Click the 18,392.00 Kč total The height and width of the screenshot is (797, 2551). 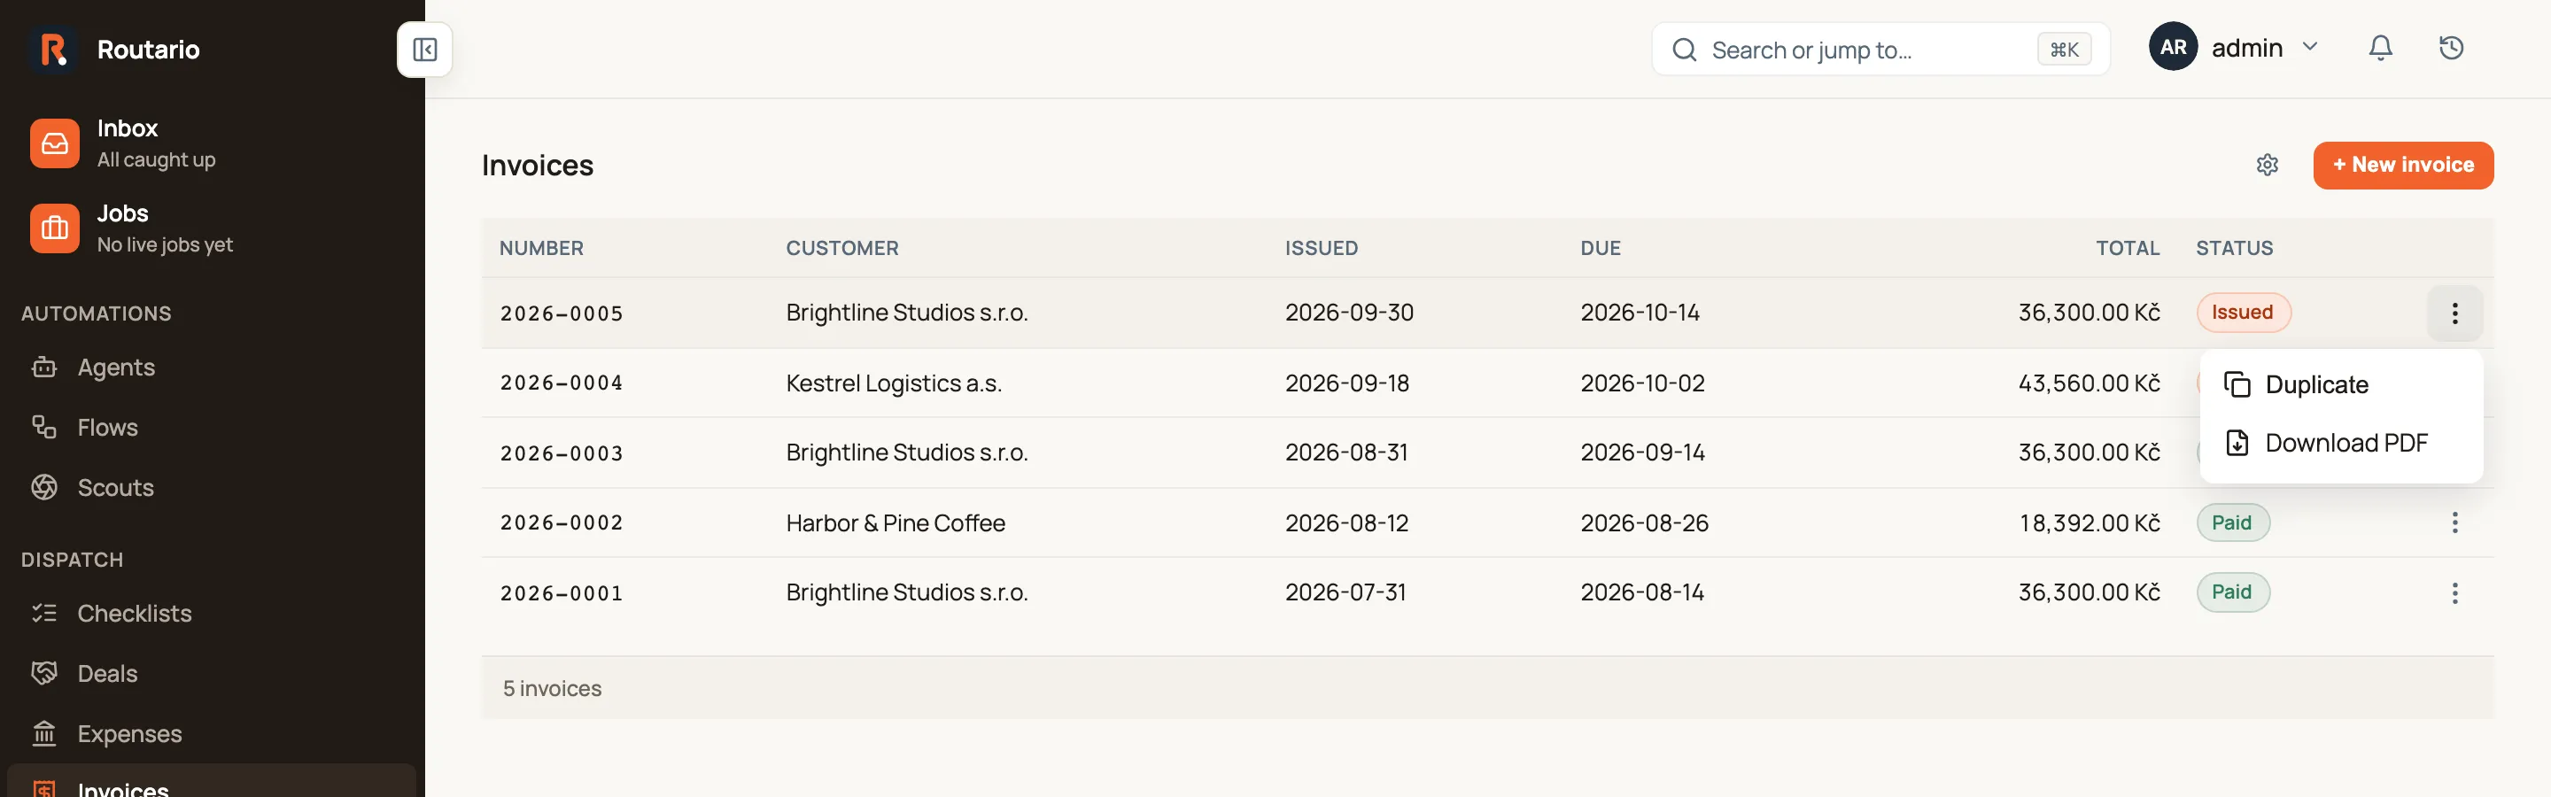coord(2090,522)
